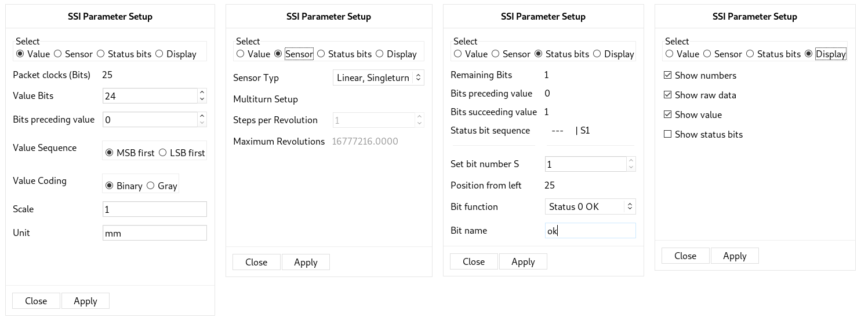Screen dimensions: 861x321
Task: Increase Bits preceding value spinner
Action: [202, 116]
